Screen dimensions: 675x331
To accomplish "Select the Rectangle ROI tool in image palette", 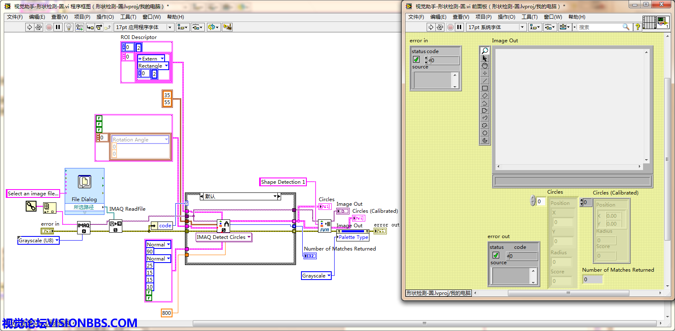I will [484, 88].
